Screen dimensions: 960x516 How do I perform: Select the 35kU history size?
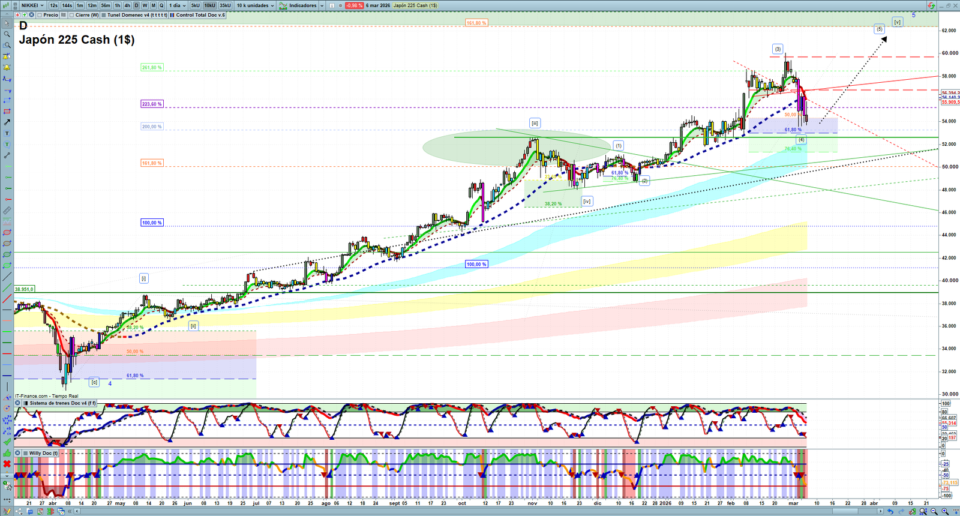(x=225, y=5)
